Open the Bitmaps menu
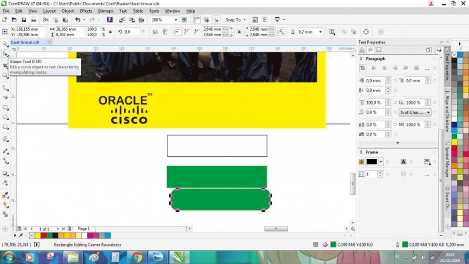This screenshot has width=469, height=264. coord(105,11)
